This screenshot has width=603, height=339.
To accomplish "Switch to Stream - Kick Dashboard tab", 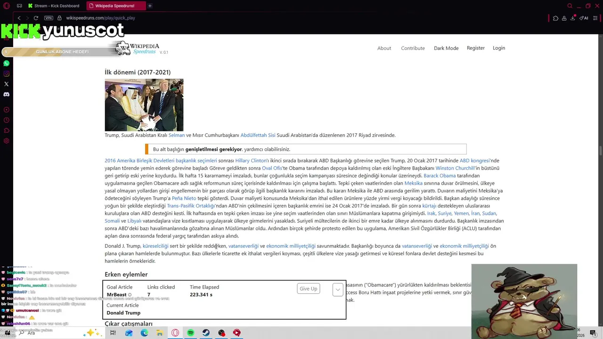I will pos(53,6).
